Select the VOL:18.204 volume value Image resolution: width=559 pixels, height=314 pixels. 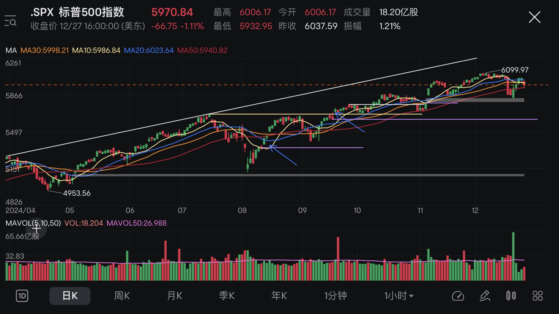[83, 223]
